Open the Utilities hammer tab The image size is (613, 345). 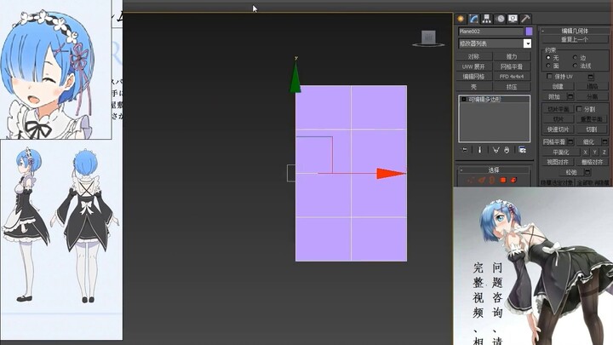point(525,18)
